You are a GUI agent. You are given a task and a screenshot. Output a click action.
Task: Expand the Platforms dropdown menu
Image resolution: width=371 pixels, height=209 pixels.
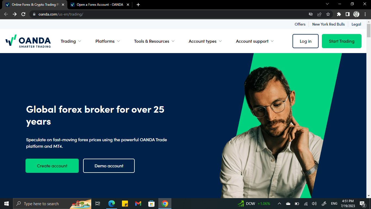tap(108, 41)
